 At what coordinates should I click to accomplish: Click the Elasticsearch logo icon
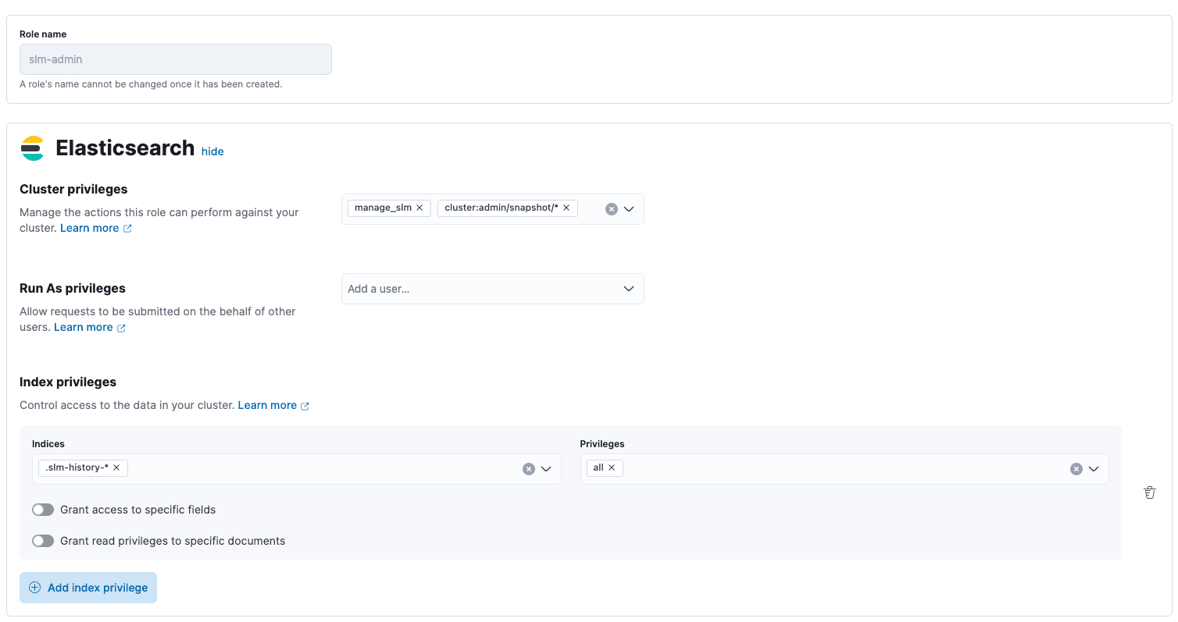(x=32, y=148)
